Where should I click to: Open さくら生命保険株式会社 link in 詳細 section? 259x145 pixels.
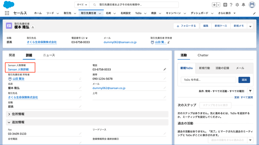point(23,97)
